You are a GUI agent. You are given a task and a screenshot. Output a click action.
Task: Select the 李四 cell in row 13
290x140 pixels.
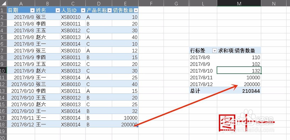pyautogui.click(x=48, y=91)
